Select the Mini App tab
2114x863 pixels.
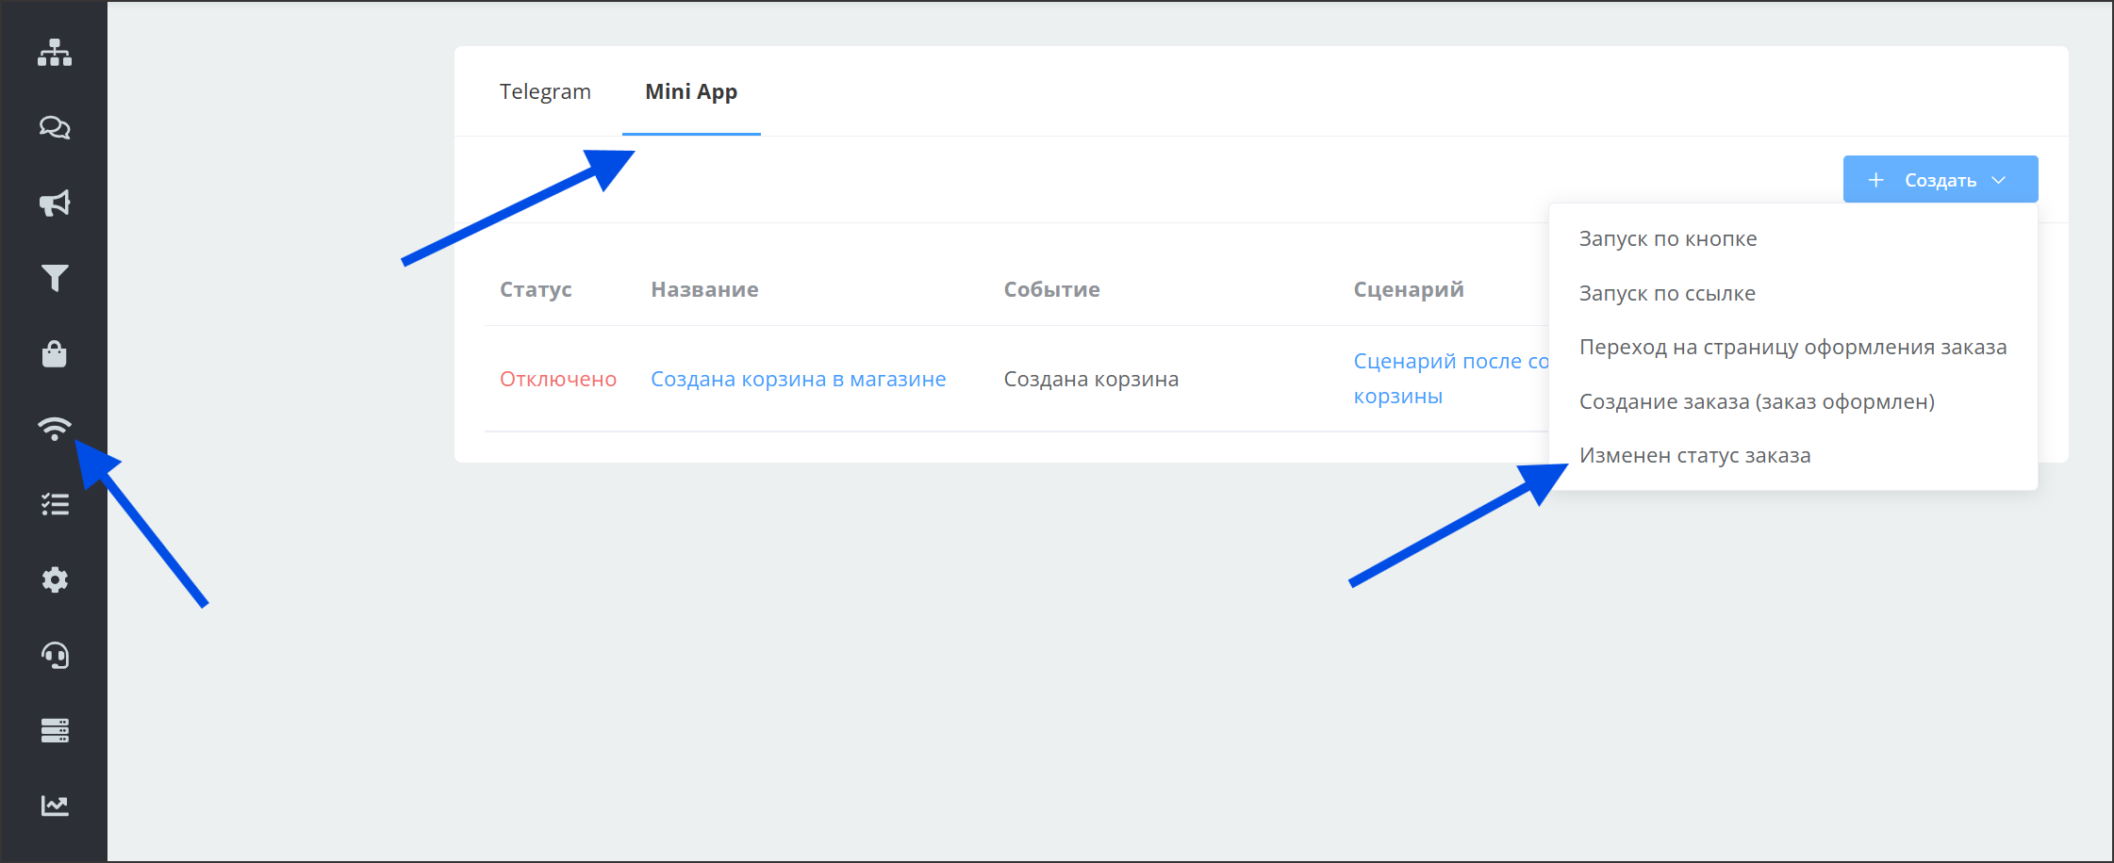click(691, 91)
